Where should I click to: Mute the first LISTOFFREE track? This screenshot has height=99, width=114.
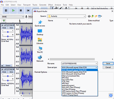(x=4, y=28)
